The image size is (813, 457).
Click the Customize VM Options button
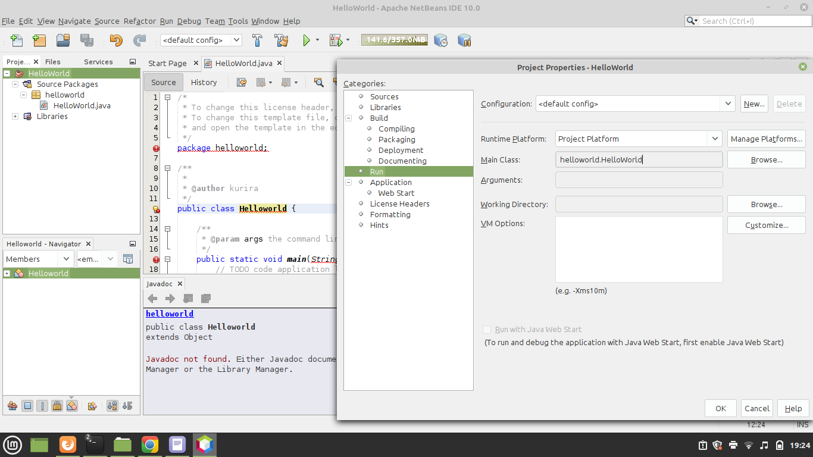coord(767,225)
